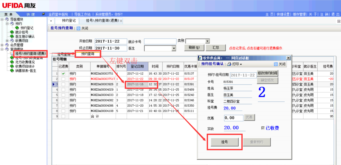Collapse the 导医模块 tree node
The height and width of the screenshot is (165, 341).
pyautogui.click(x=2, y=19)
